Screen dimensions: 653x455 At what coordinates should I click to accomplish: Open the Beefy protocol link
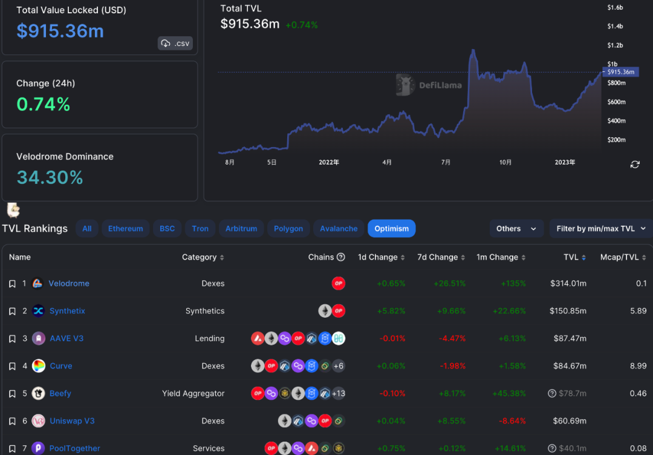tap(60, 393)
